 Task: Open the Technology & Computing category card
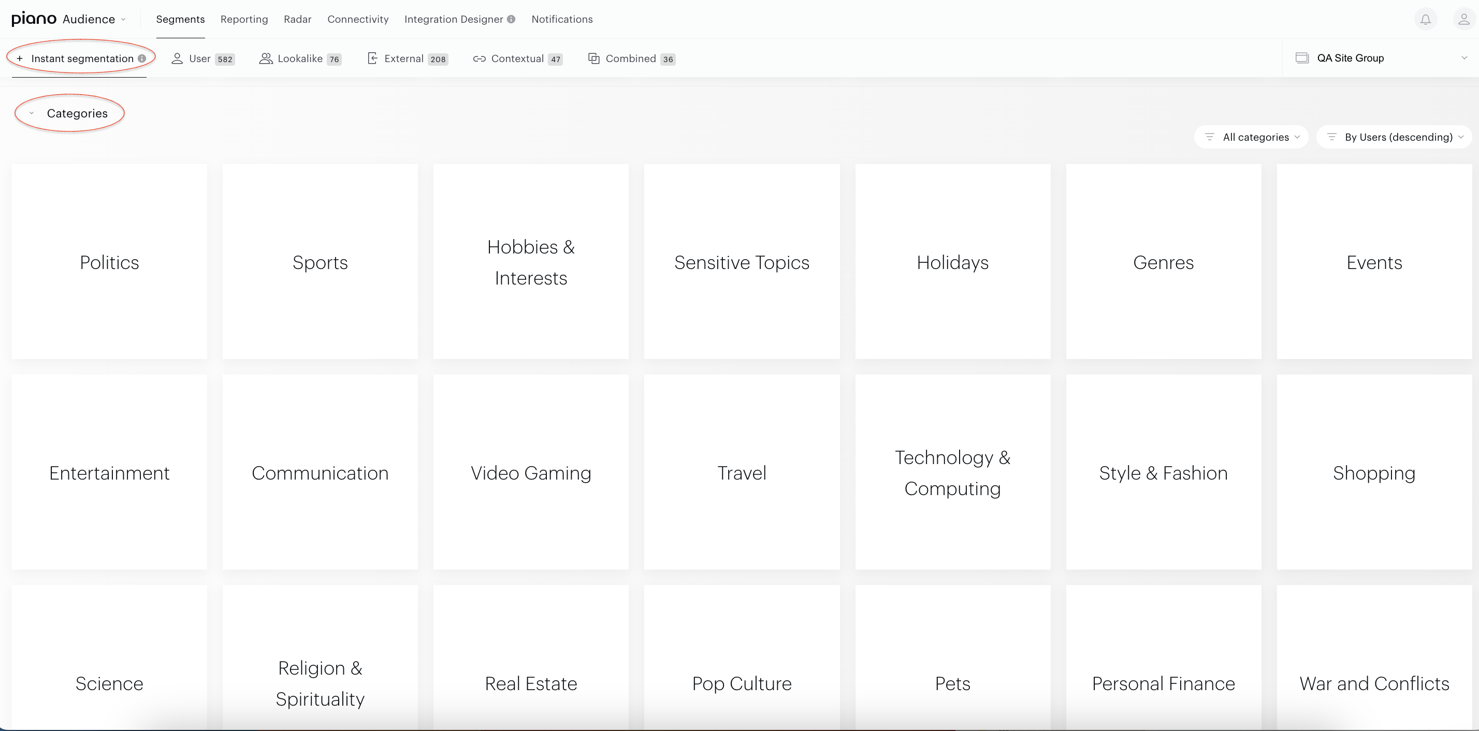click(952, 472)
